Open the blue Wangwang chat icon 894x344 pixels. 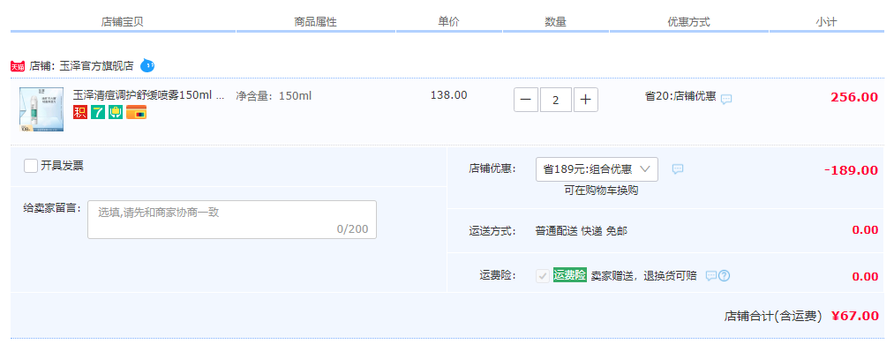(x=147, y=65)
